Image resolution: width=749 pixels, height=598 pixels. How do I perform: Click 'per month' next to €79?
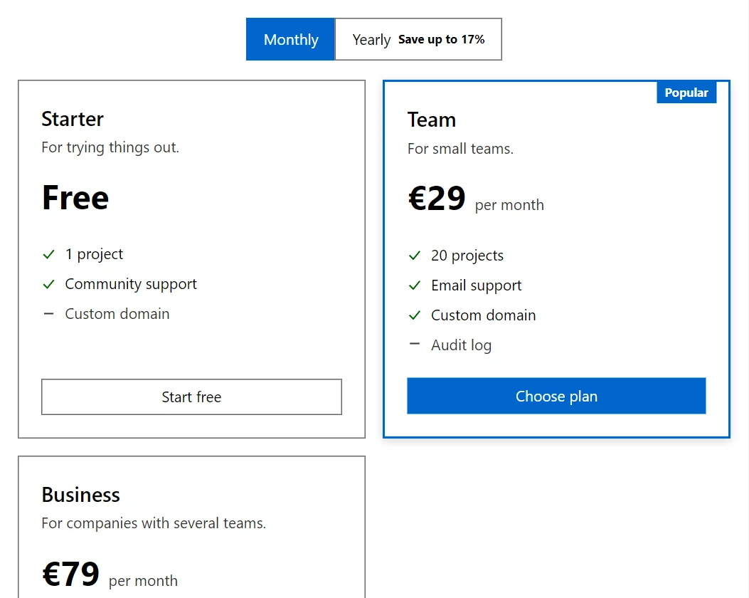click(143, 581)
